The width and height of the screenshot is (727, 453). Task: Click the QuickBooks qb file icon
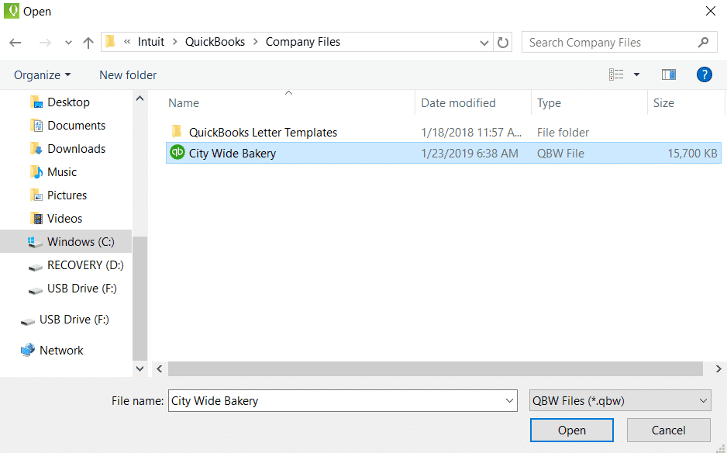coord(177,153)
